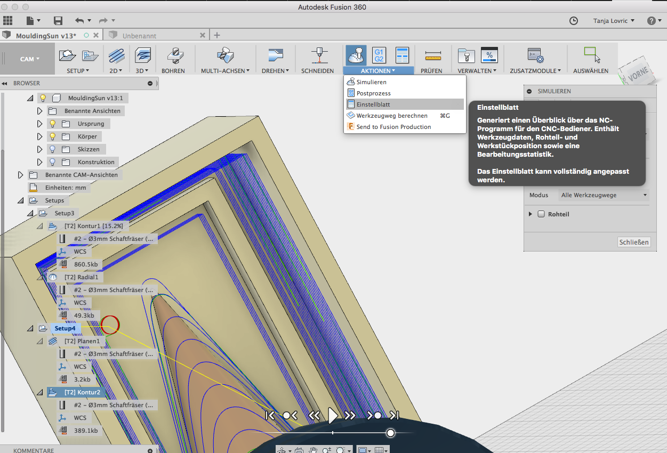667x453 pixels.
Task: Open the 3D milling strategies icon
Action: pos(142,55)
